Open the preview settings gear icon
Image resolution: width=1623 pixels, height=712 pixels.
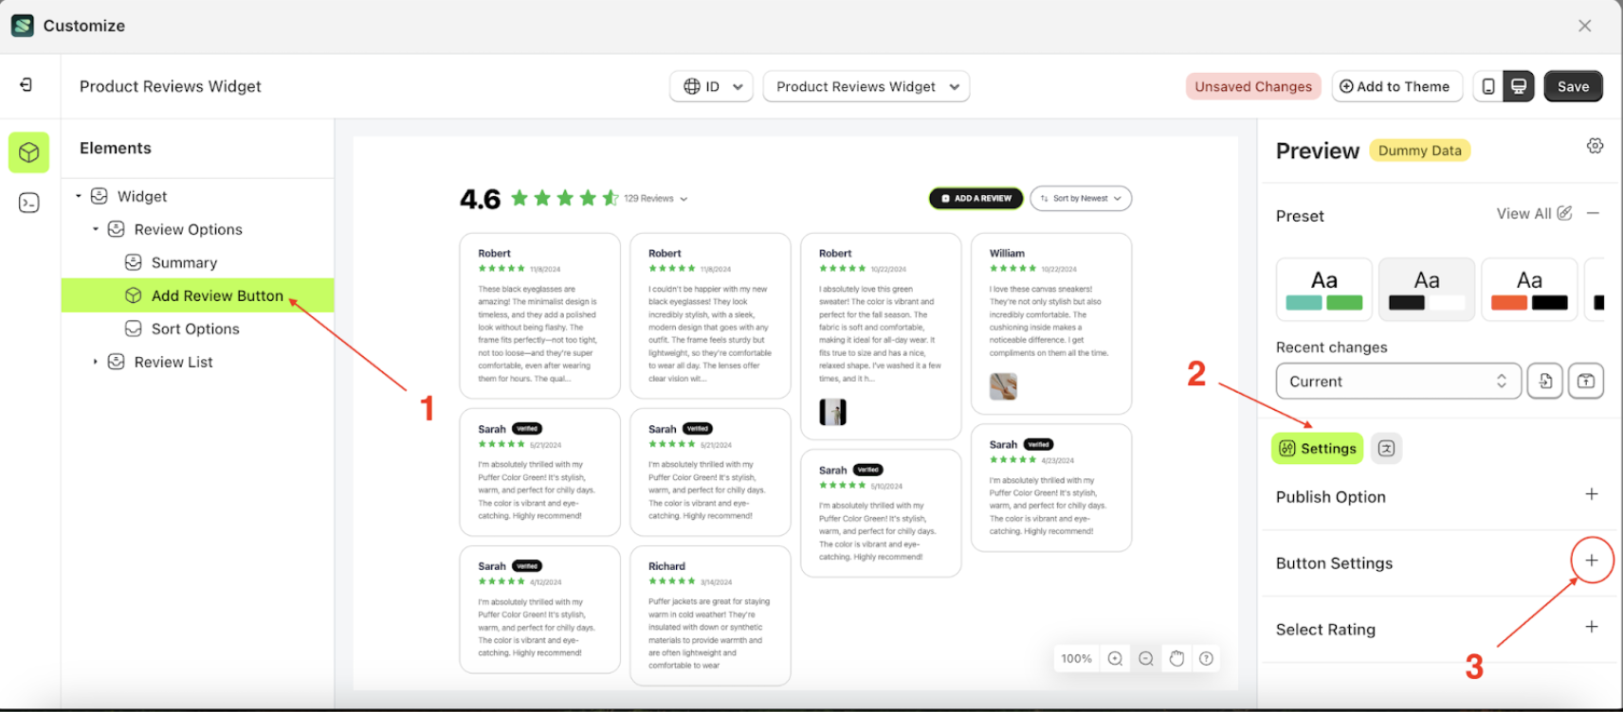1595,146
